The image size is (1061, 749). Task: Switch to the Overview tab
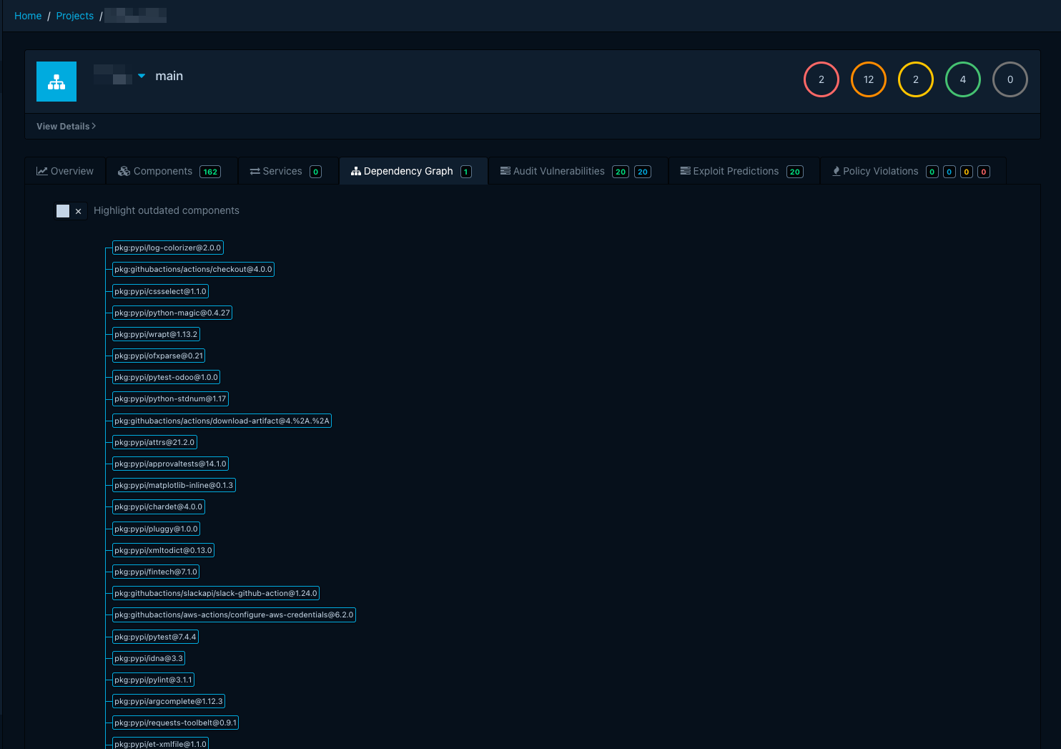click(65, 171)
